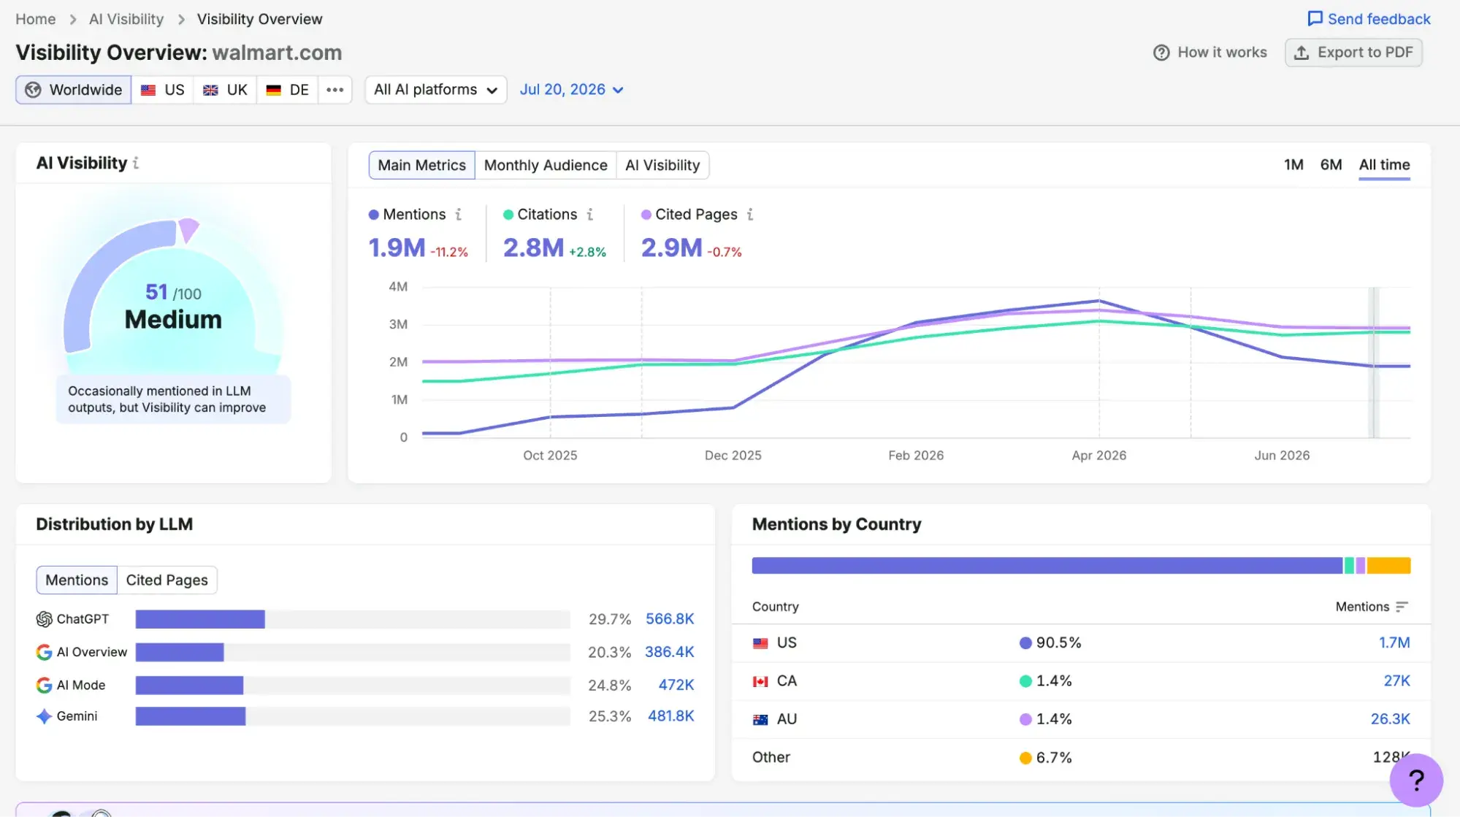This screenshot has width=1460, height=817.
Task: Click the Worldwide globe icon
Action: [33, 90]
